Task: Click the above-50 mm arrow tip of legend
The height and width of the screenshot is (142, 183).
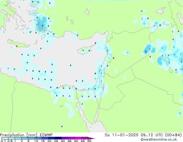Action: [x=91, y=138]
